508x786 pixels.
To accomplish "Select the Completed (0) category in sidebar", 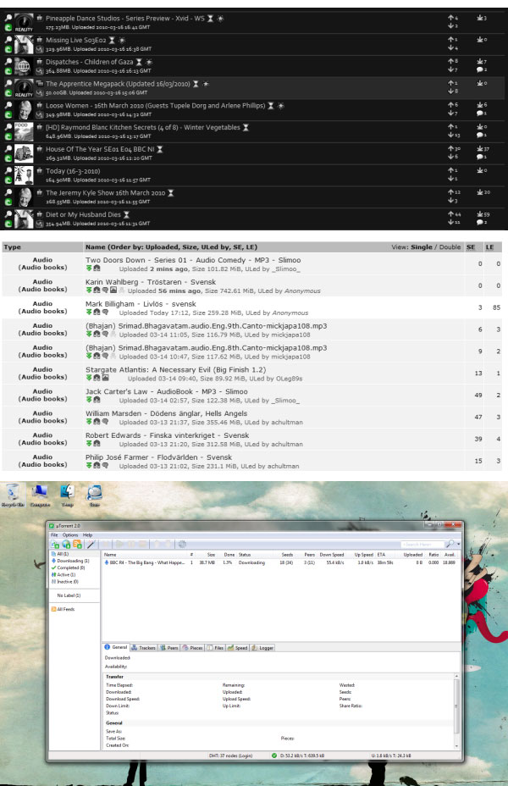I will (71, 567).
